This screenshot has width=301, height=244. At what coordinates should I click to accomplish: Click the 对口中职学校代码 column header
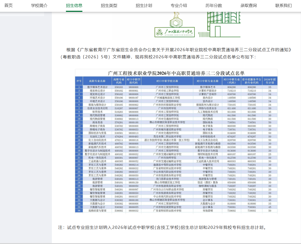click(133, 81)
